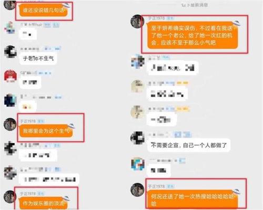Click the UFO decoration on '至于妍希确实误伤' bubble
The height and width of the screenshot is (210, 263).
click(x=237, y=23)
